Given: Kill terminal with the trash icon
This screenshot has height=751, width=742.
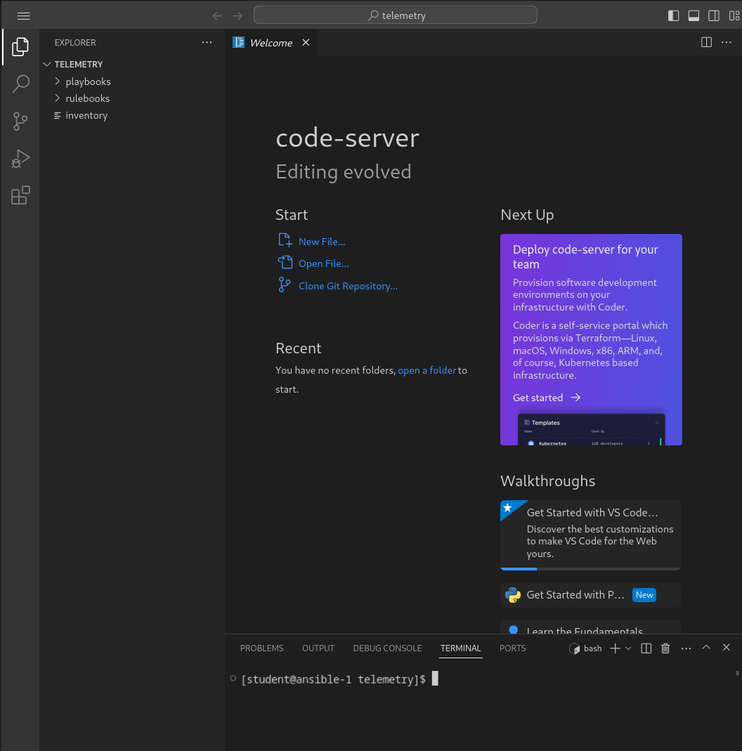Looking at the screenshot, I should (x=665, y=648).
